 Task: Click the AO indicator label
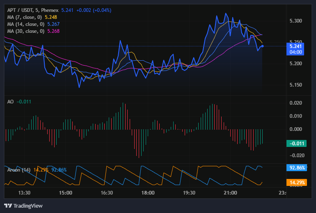[10, 101]
